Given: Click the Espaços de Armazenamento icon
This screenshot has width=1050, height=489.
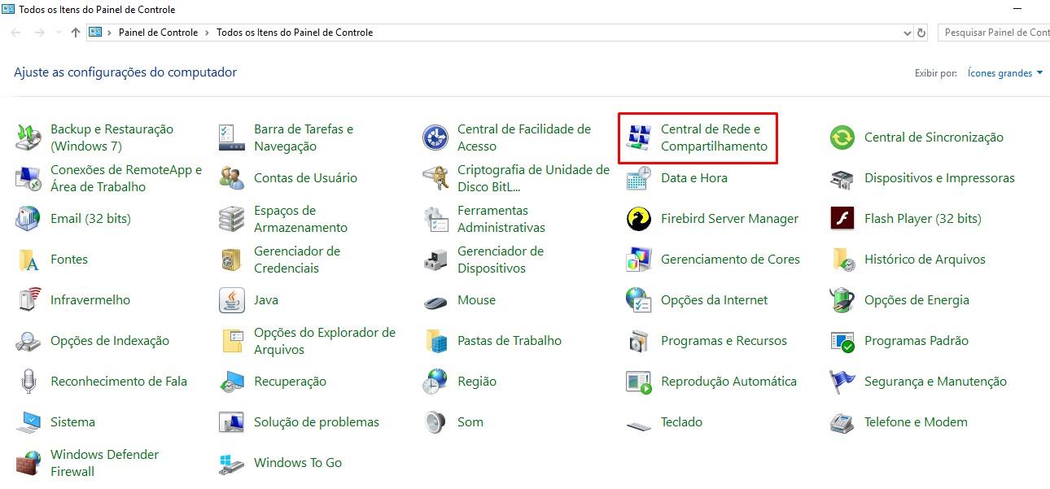Looking at the screenshot, I should [232, 219].
